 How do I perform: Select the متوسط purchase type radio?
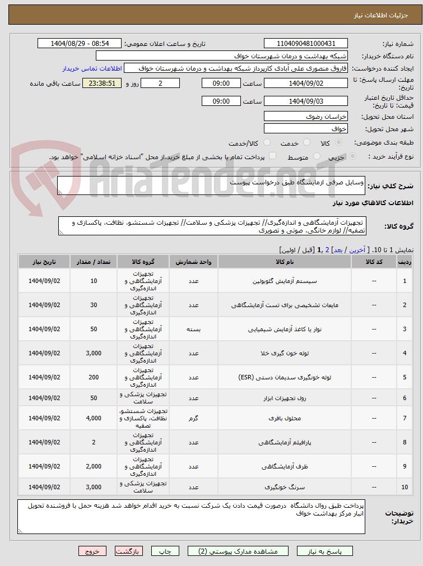coord(317,156)
